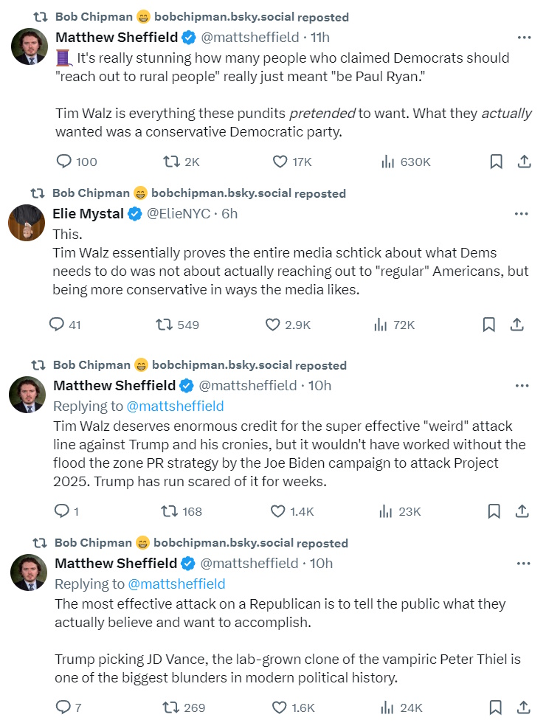
Task: View analytics on Project 2025 tweet
Action: point(385,511)
